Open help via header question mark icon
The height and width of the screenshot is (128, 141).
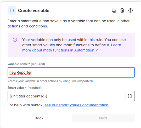click(130, 10)
